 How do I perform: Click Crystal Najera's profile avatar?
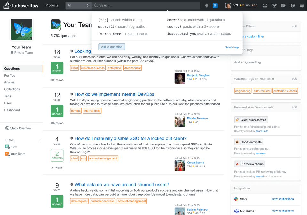[x=180, y=165]
